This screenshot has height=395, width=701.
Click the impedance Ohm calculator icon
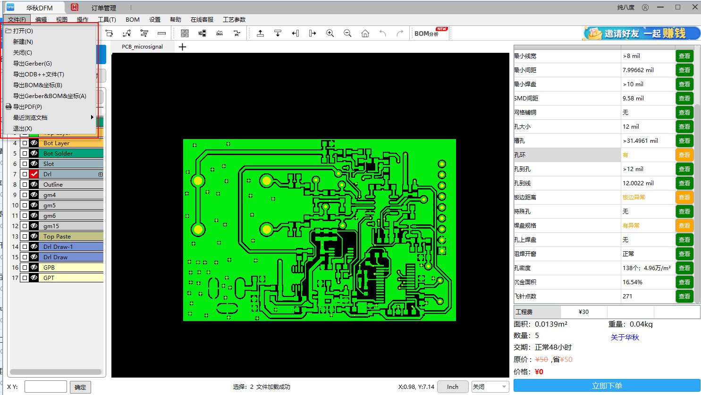click(x=220, y=33)
